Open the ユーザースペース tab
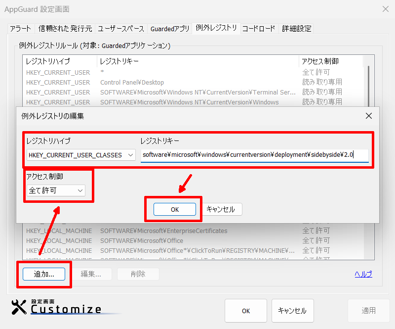 pyautogui.click(x=121, y=29)
